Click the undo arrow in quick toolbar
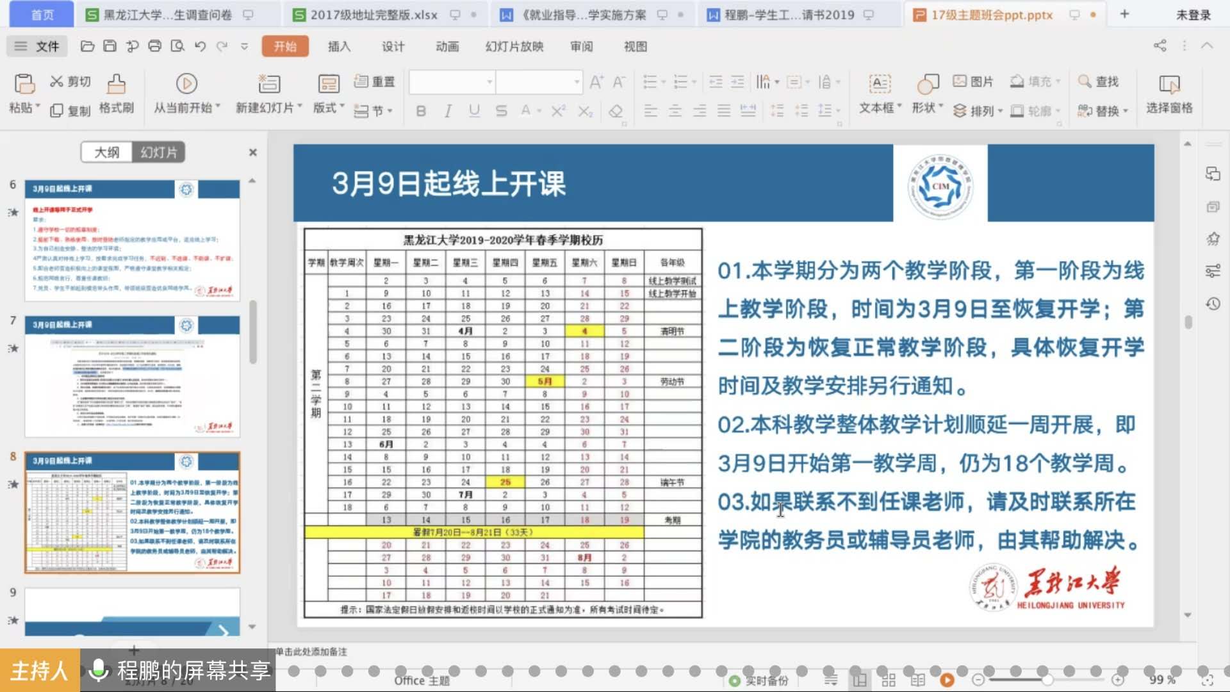 tap(201, 46)
